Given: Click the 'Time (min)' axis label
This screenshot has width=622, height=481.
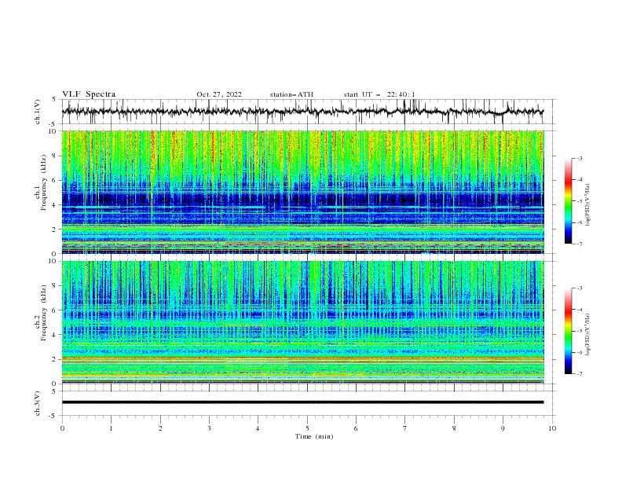Looking at the screenshot, I should tap(314, 436).
